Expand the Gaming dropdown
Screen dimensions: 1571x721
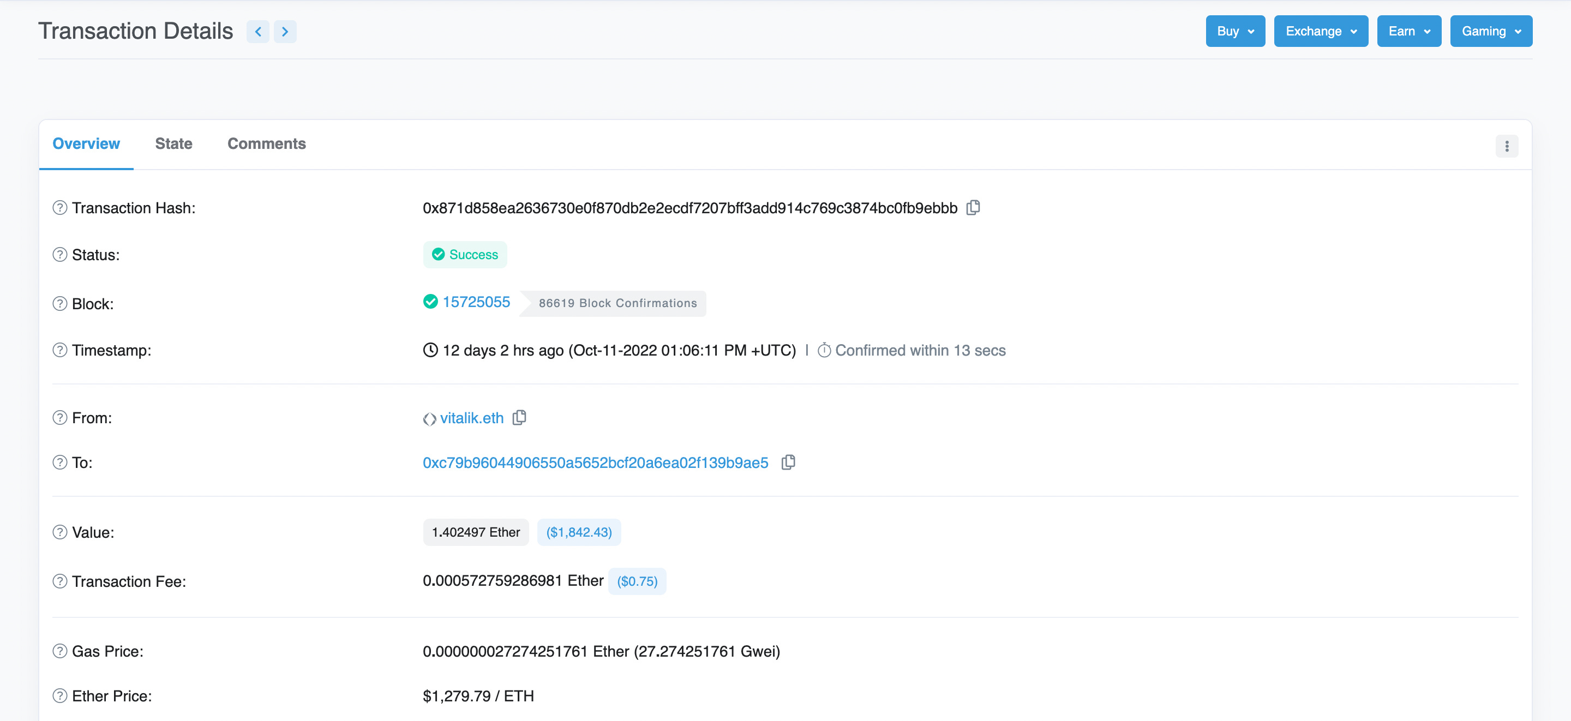pos(1491,31)
